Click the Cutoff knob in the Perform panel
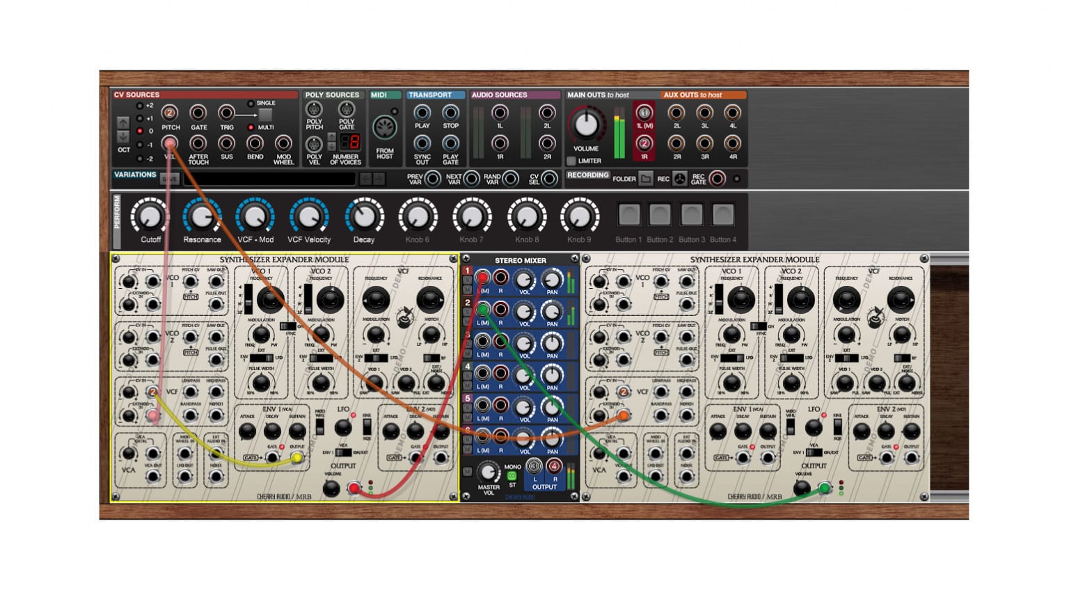Viewport: 1069px width, 590px height. [150, 216]
